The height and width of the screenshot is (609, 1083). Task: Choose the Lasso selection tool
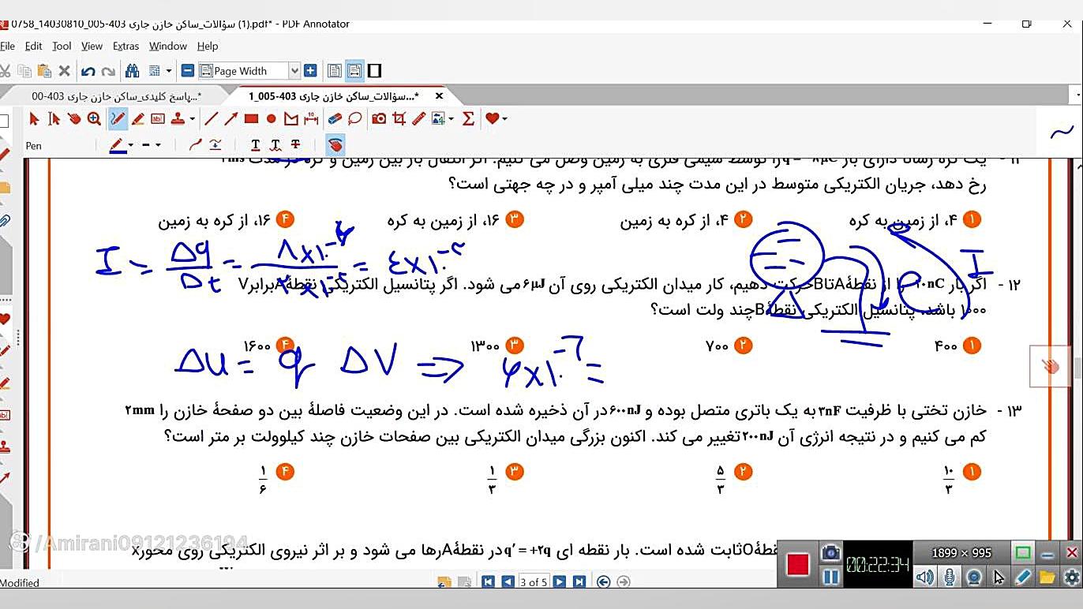coord(355,119)
